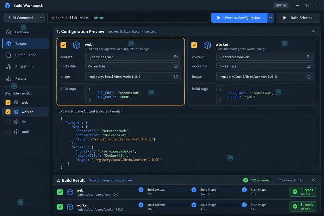Click worker Dockerfile input field
This screenshot has height=216, width=324.
click(x=265, y=66)
